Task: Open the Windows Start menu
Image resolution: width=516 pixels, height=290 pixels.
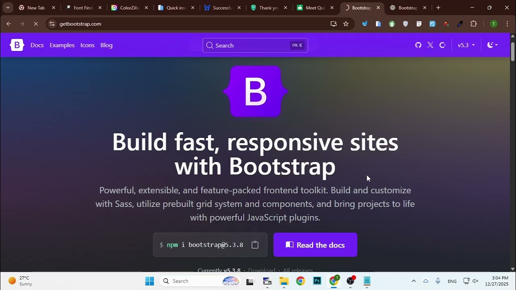Action: (150, 281)
